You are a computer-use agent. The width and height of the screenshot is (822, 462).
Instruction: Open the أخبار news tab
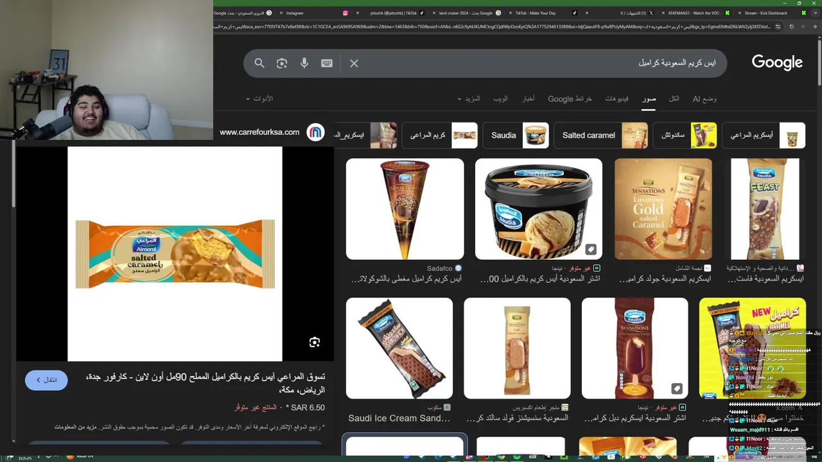click(x=528, y=99)
